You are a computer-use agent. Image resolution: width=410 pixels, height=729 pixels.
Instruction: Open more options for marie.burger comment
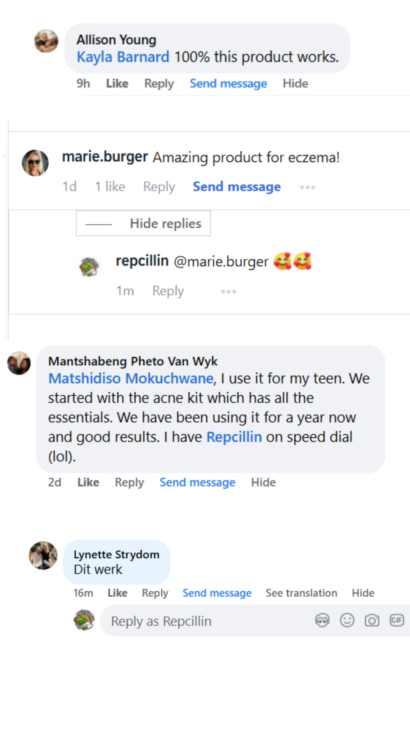click(x=307, y=187)
